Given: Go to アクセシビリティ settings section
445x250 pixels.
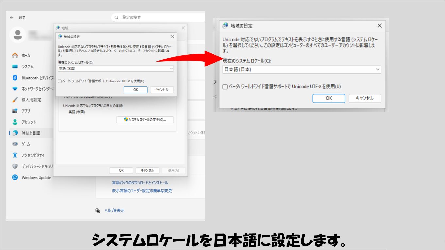Looking at the screenshot, I should tap(33, 155).
